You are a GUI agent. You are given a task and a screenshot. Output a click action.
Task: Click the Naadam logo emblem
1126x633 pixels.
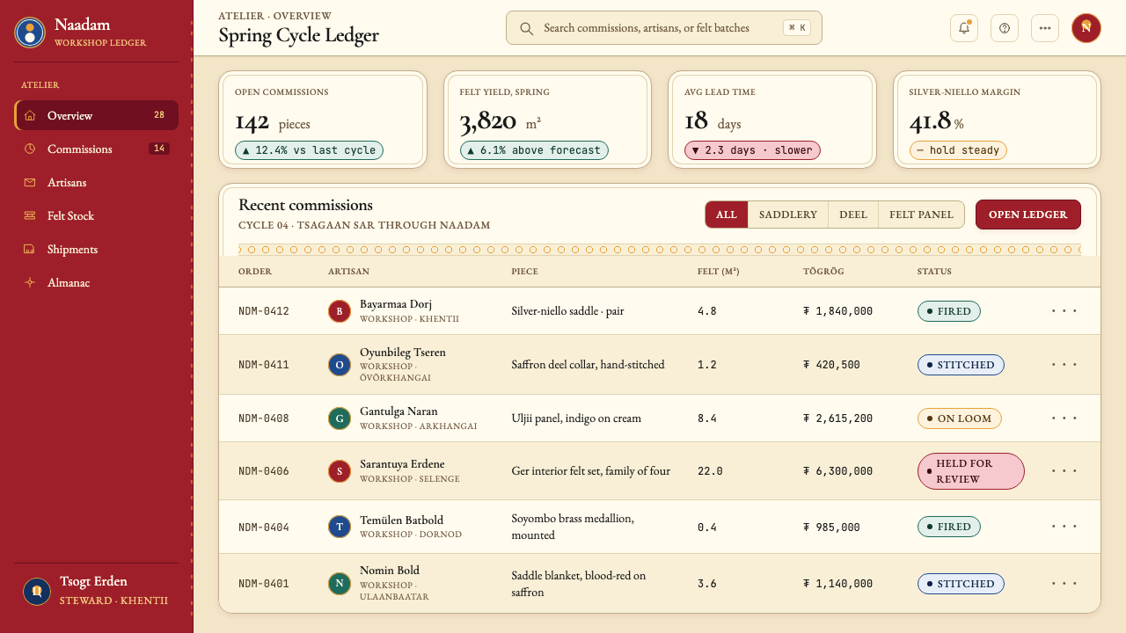[x=30, y=33]
